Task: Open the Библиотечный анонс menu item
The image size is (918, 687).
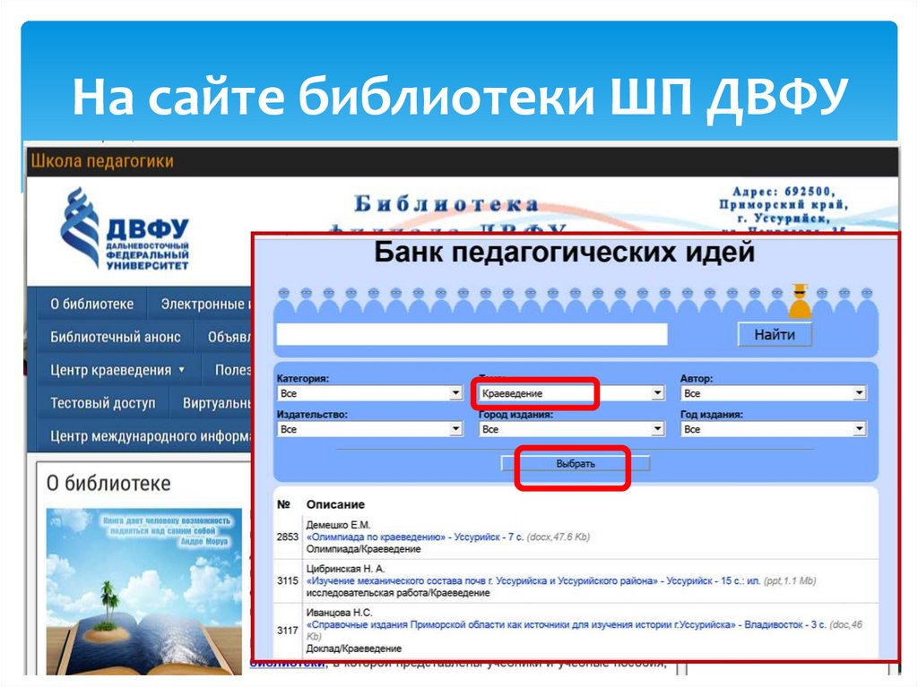Action: point(116,337)
